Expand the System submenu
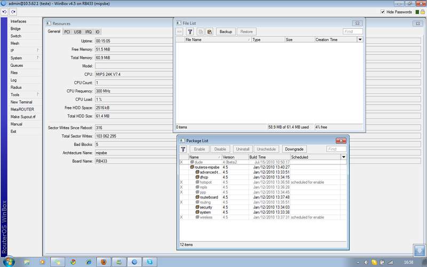 pyautogui.click(x=25, y=58)
